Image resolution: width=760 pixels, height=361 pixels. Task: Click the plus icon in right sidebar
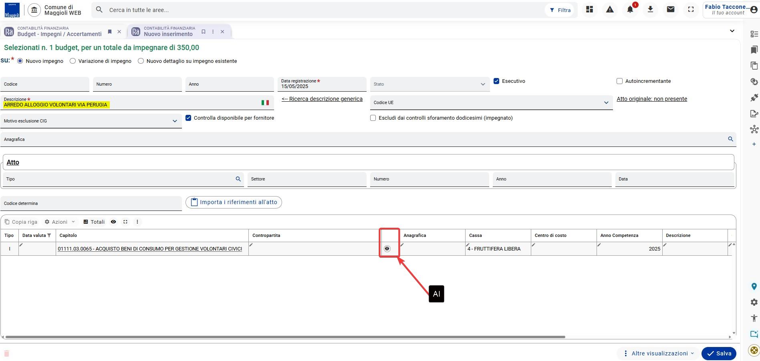(754, 144)
